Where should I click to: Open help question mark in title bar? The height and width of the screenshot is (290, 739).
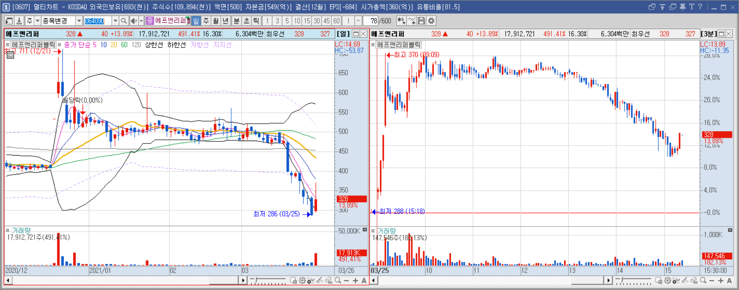click(700, 7)
